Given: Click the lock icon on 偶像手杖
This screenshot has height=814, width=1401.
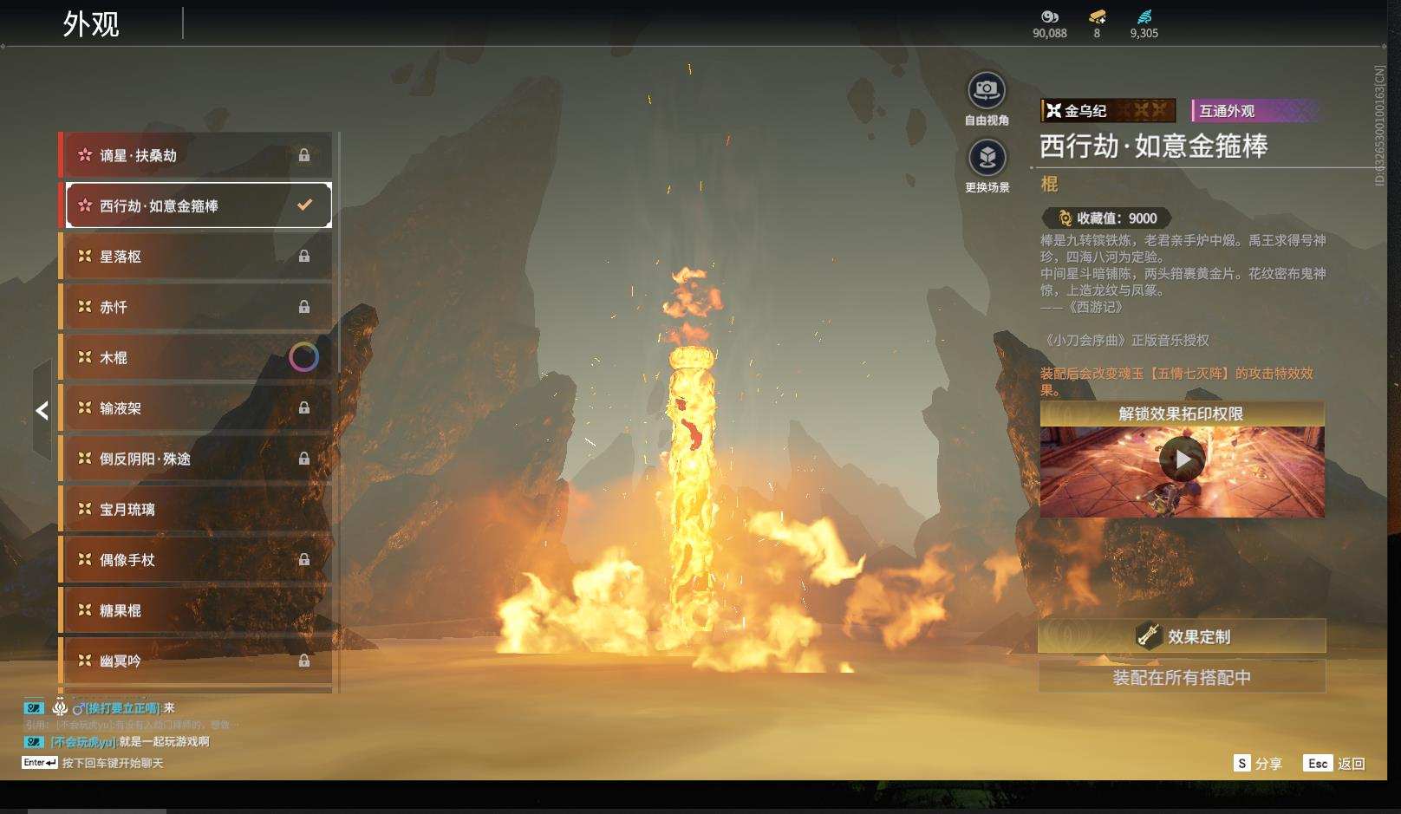Looking at the screenshot, I should click(x=304, y=559).
